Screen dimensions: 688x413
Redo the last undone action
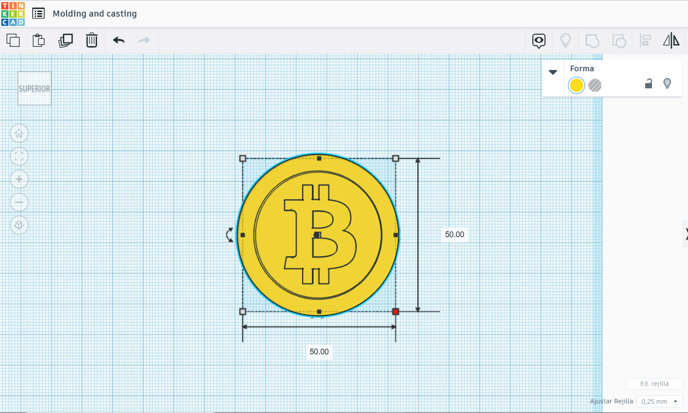point(144,40)
